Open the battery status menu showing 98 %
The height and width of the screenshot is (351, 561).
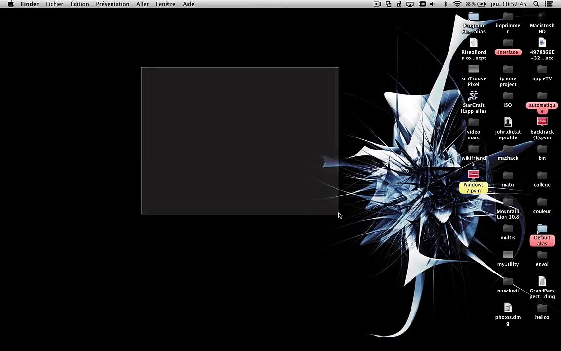[475, 4]
